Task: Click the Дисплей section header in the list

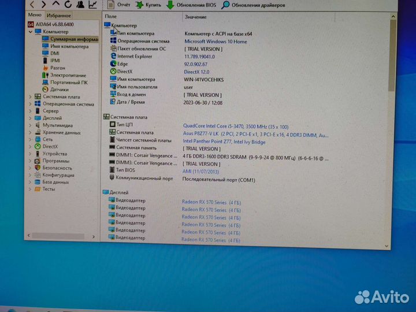Action: (116, 192)
